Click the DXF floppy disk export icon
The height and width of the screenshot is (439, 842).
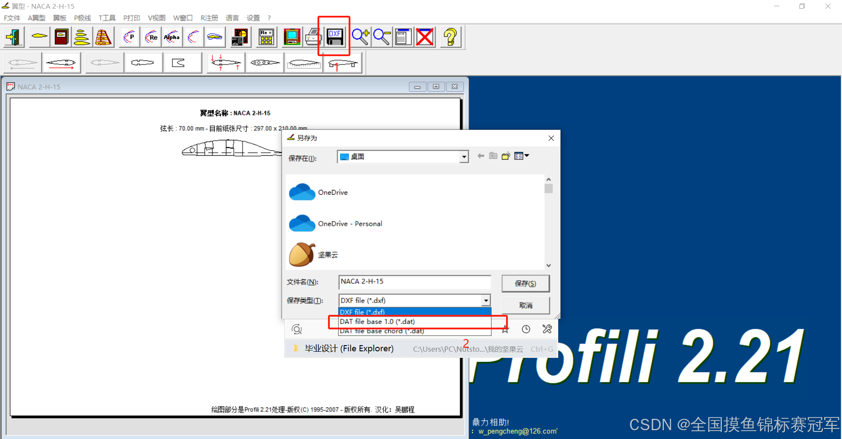click(x=335, y=37)
